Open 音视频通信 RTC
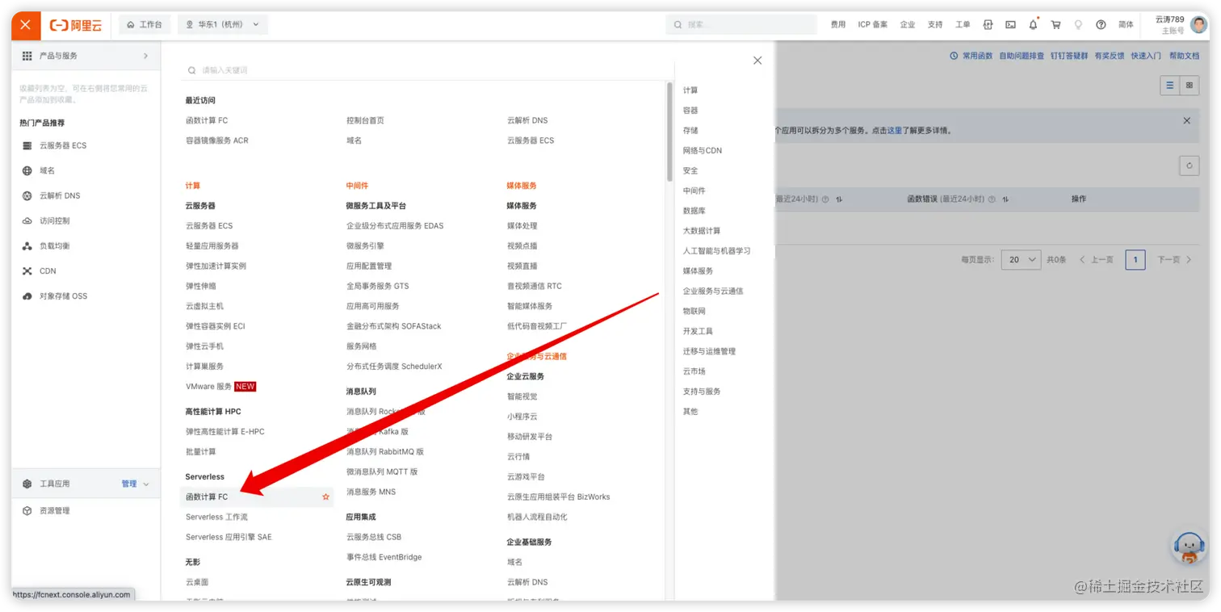Screen dimensions: 1221x612 click(x=535, y=286)
